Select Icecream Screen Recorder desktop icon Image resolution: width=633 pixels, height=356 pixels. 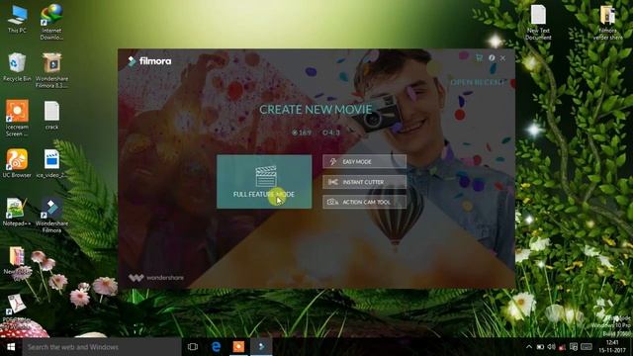coord(17,119)
